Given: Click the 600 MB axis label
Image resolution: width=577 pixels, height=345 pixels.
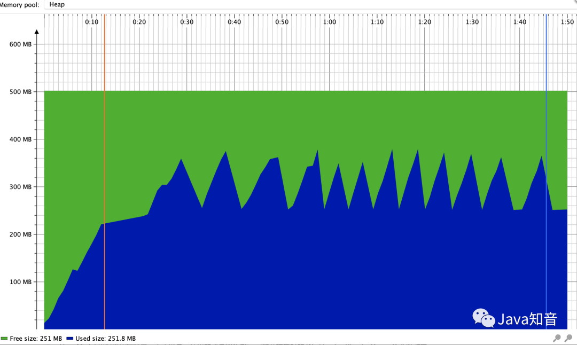Looking at the screenshot, I should click(20, 44).
